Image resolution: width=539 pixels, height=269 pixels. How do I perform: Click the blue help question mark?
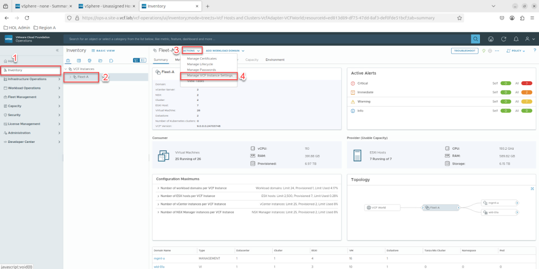(x=535, y=50)
